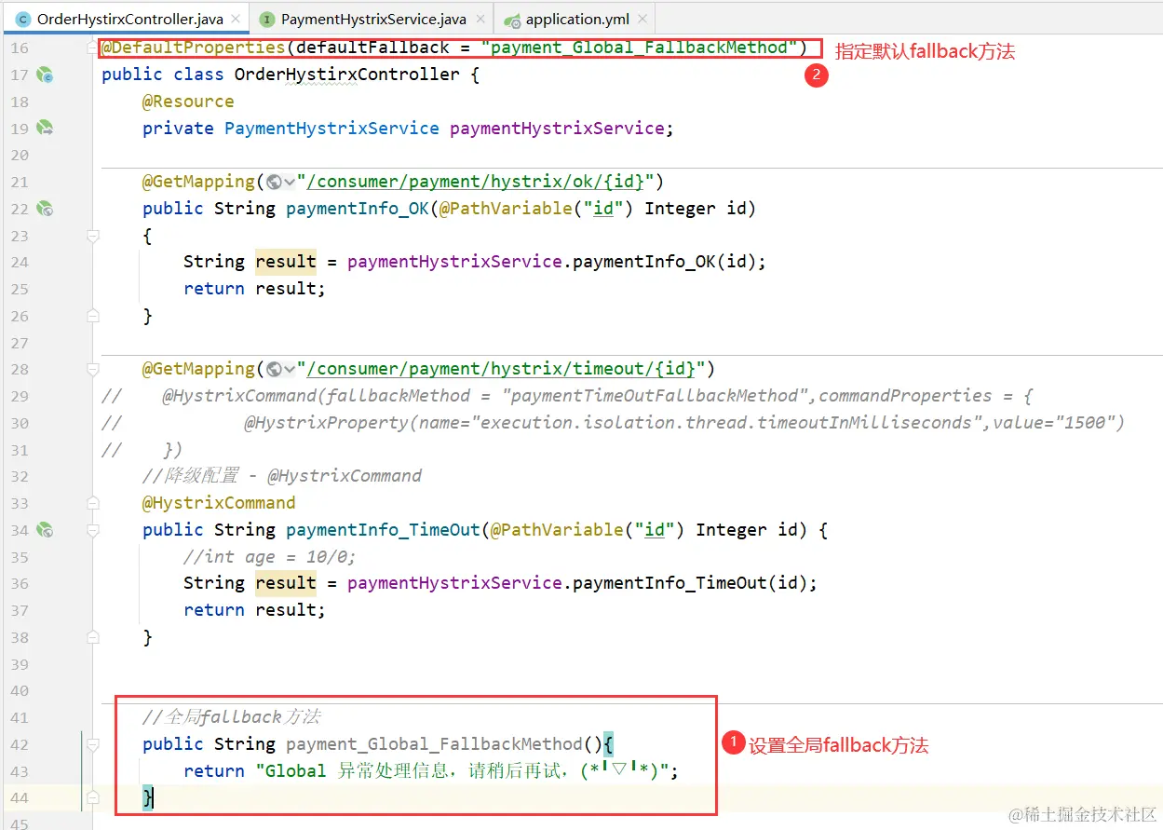Viewport: 1163px width, 830px height.
Task: Click the "/consumer/payment/hystrix/timeout/{id}" URL string
Action: click(501, 369)
